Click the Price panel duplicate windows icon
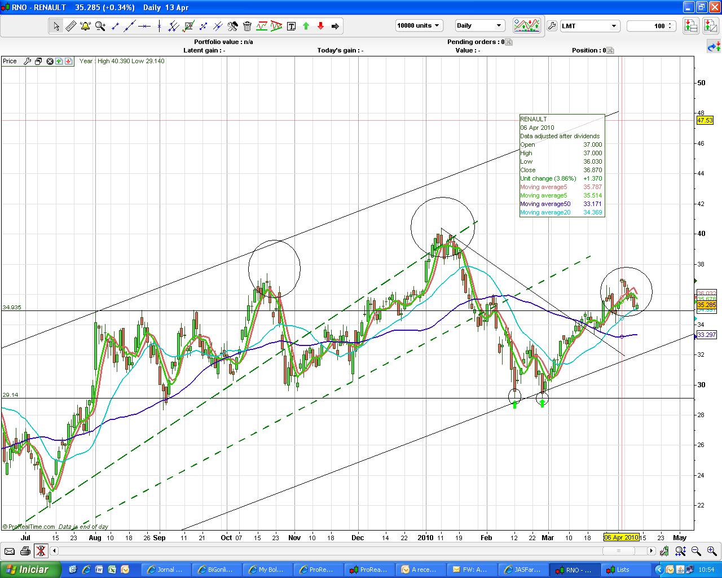Image resolution: width=722 pixels, height=578 pixels. tap(38, 61)
